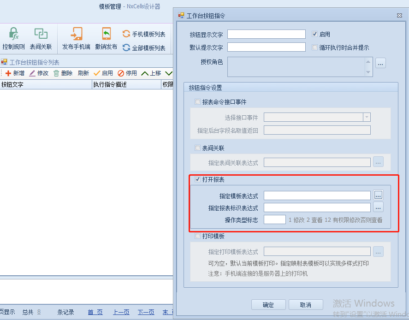Toggle the 启用 checkbox in the dialog

[x=315, y=34]
